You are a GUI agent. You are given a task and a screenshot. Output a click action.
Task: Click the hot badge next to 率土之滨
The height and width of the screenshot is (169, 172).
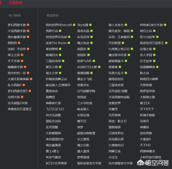point(22,55)
